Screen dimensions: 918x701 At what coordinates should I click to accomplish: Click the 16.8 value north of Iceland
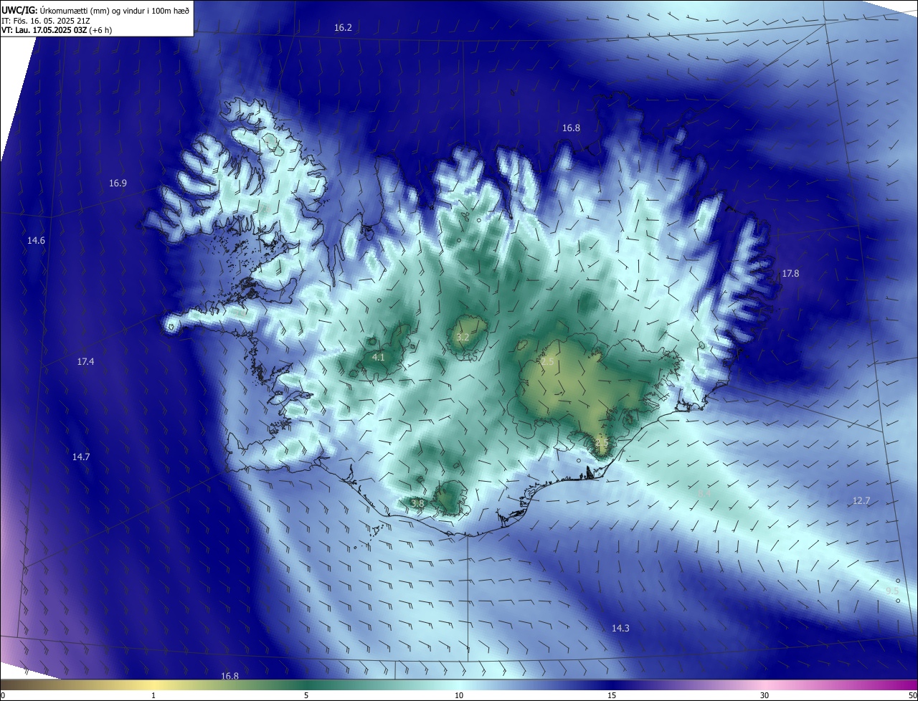point(571,128)
